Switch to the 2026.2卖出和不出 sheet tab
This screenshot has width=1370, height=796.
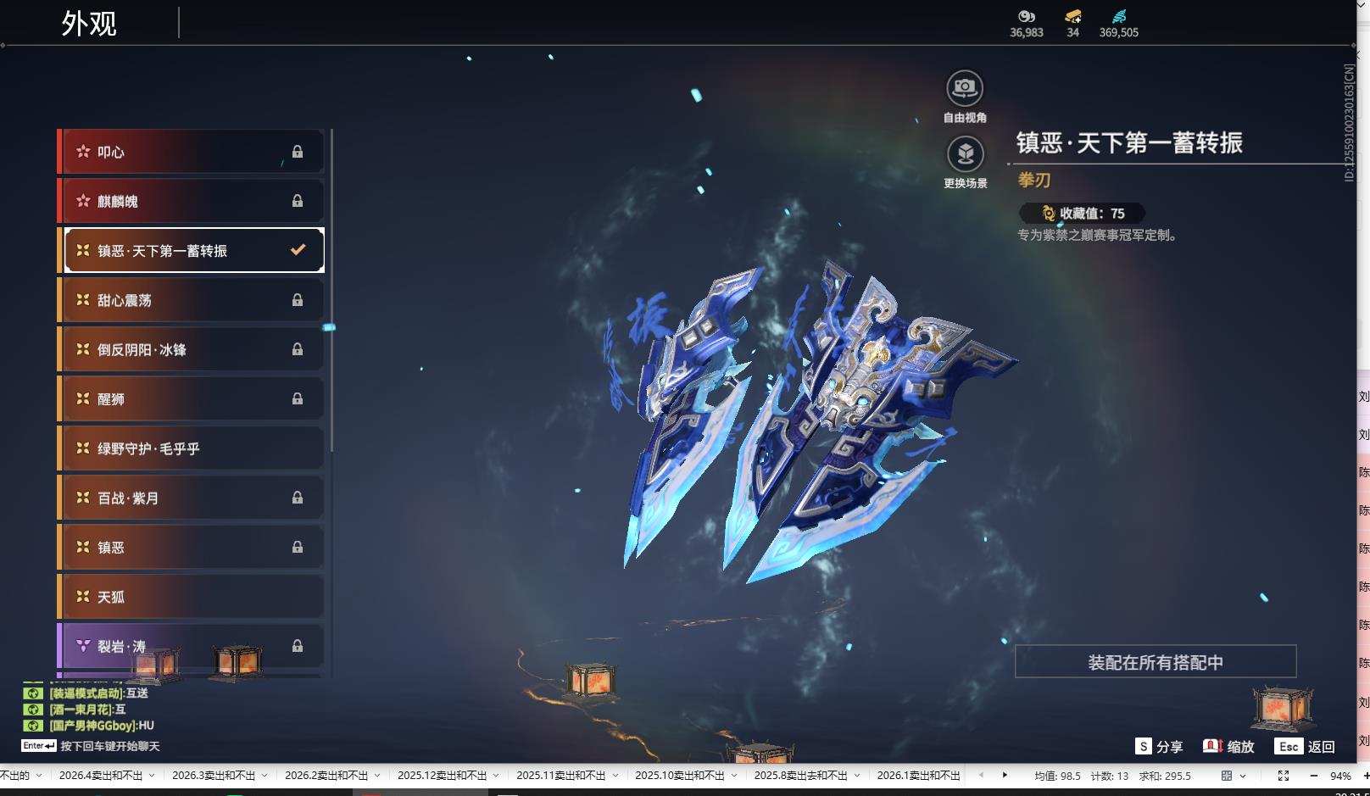pos(326,775)
